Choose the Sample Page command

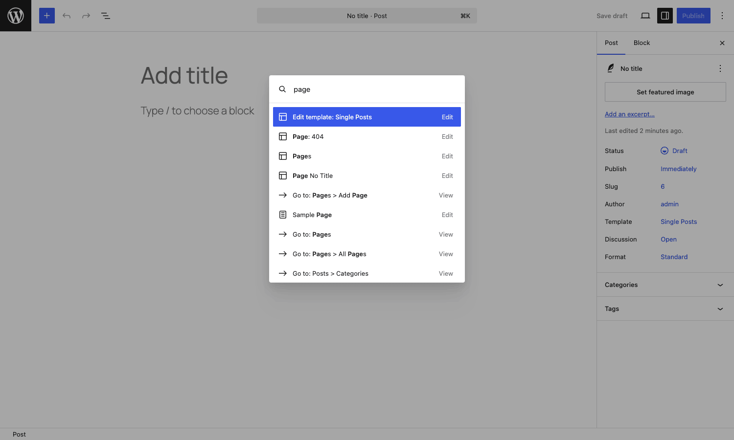point(367,215)
